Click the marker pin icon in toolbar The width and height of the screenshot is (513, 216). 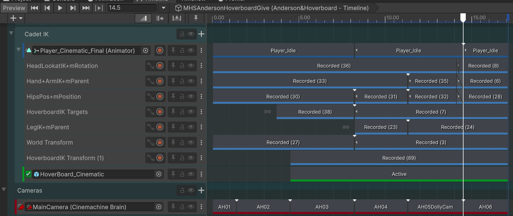[196, 18]
